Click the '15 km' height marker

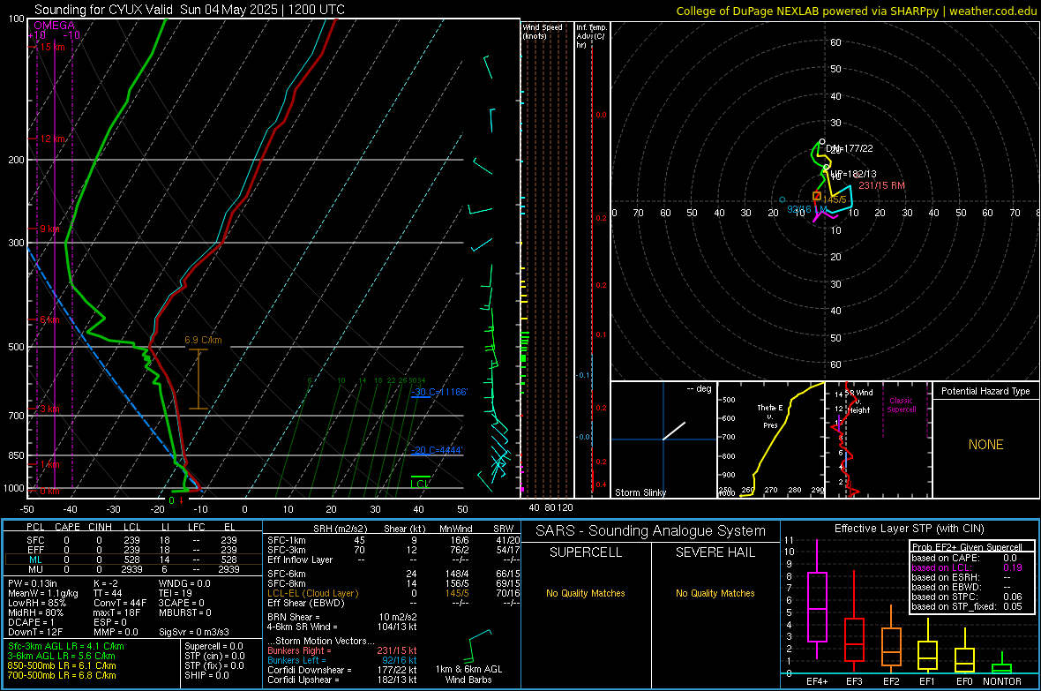point(52,47)
